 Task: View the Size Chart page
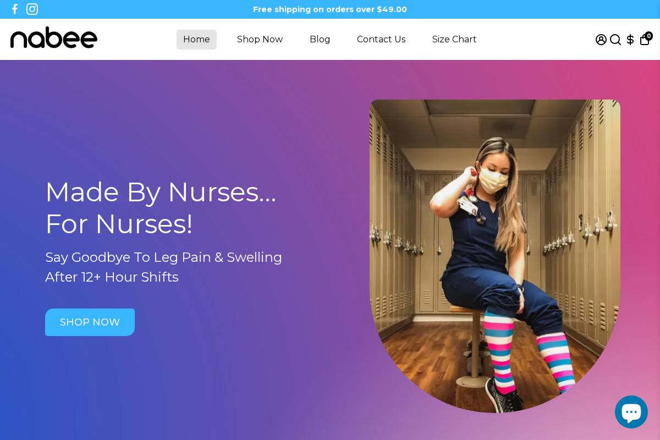[x=454, y=40]
